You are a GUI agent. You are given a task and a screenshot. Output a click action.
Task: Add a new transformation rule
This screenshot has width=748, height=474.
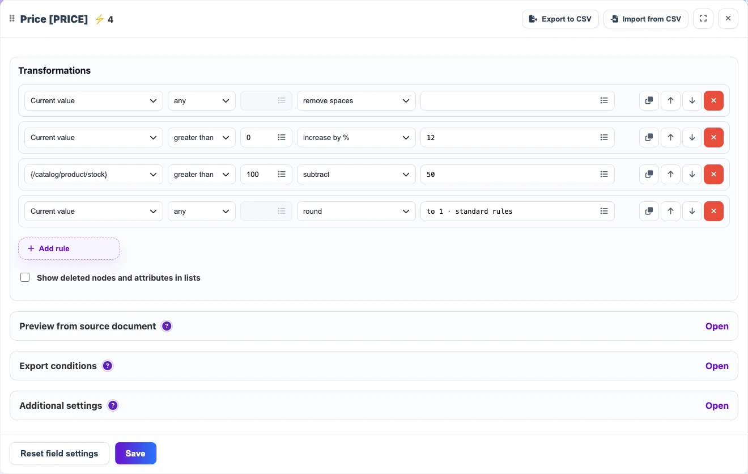69,248
